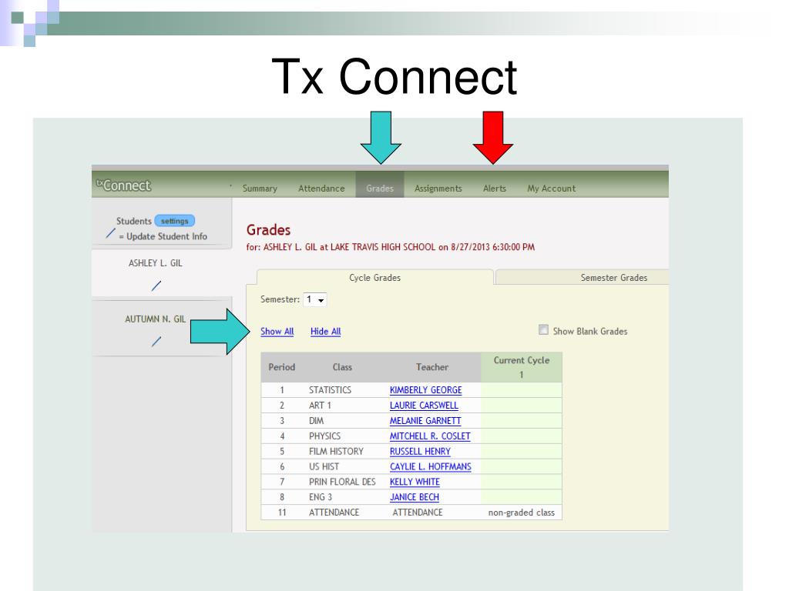The width and height of the screenshot is (789, 591).
Task: Open teacher link Kelly White
Action: tap(415, 482)
